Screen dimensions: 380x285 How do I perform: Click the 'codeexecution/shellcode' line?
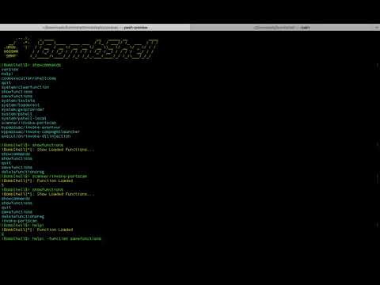[28, 78]
